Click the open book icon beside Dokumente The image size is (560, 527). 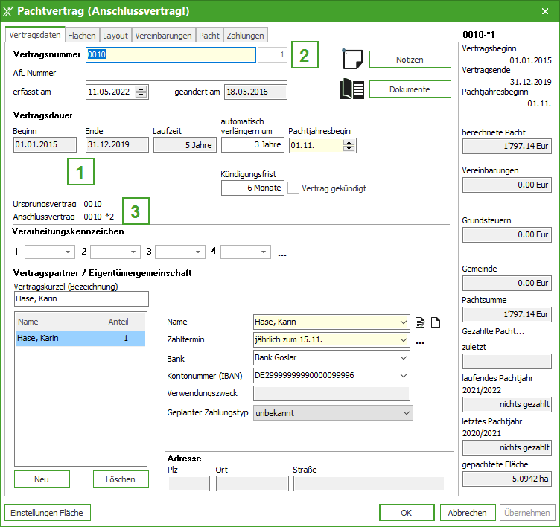click(351, 89)
